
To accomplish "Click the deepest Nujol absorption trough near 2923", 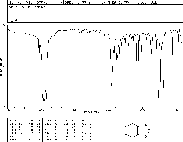I will [44, 103].
